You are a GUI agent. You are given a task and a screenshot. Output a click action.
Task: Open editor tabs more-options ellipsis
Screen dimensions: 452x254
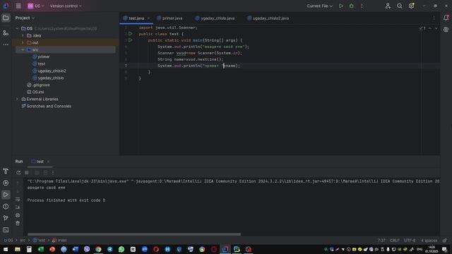click(434, 18)
